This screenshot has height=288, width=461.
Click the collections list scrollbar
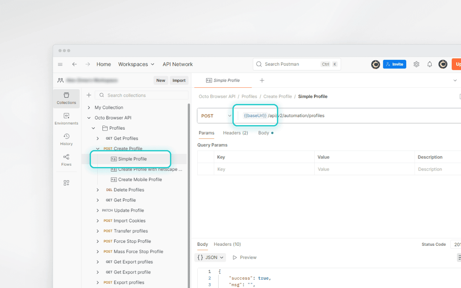point(189,195)
